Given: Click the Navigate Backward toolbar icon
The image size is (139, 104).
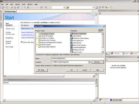Looking at the screenshot, I should 41,7.
